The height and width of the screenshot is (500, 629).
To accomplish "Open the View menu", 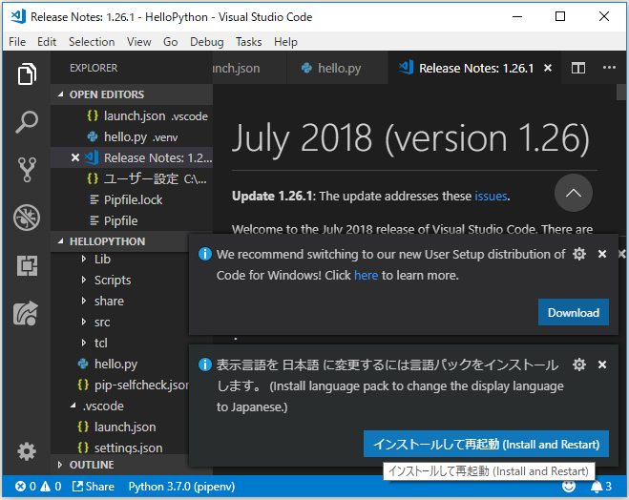I will [x=138, y=42].
